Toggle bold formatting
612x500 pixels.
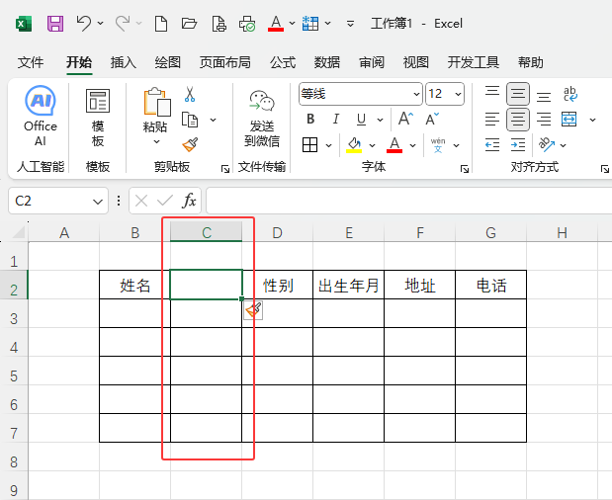[x=310, y=119]
